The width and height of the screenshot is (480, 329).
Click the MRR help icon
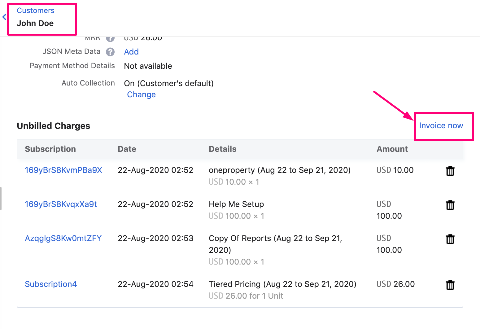pyautogui.click(x=111, y=38)
